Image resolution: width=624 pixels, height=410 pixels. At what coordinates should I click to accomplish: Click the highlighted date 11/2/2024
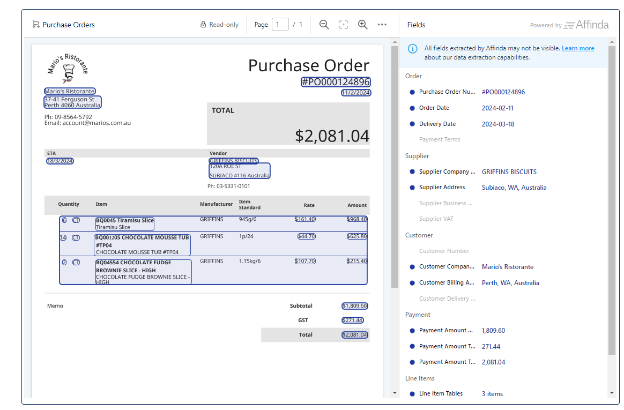coord(356,93)
